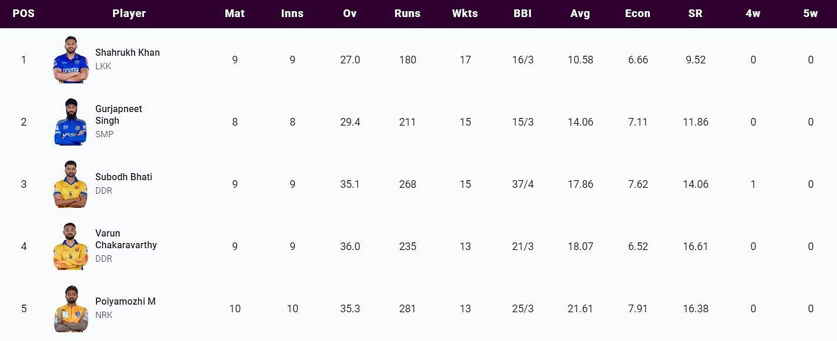Viewport: 837px width, 341px height.
Task: Open Shahrukh Khan player name link
Action: 128,52
